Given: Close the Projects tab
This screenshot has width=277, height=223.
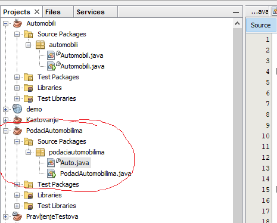Looking at the screenshot, I should (x=37, y=12).
